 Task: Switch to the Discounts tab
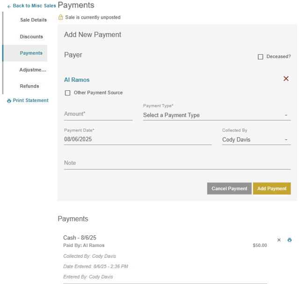tap(31, 36)
